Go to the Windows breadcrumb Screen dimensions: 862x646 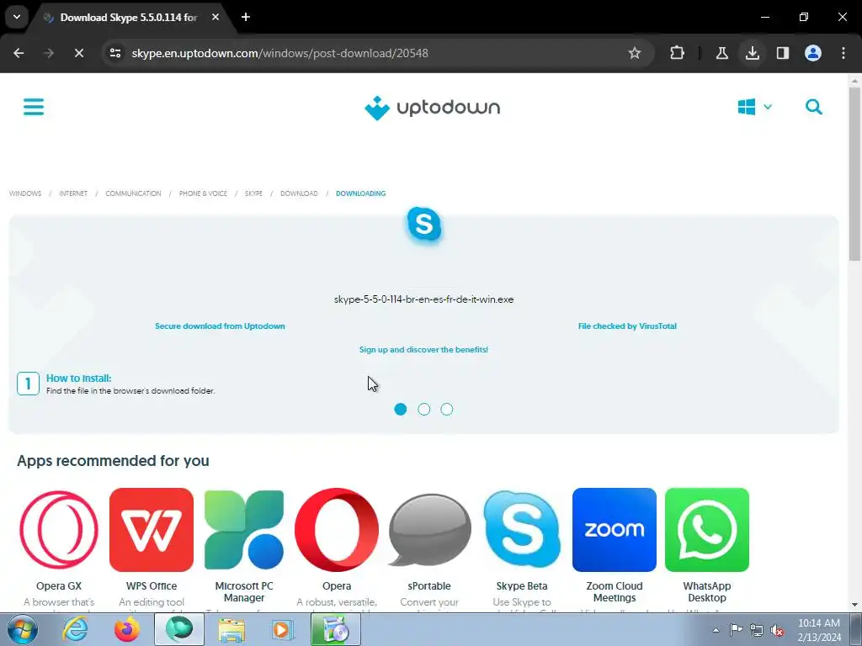24,193
